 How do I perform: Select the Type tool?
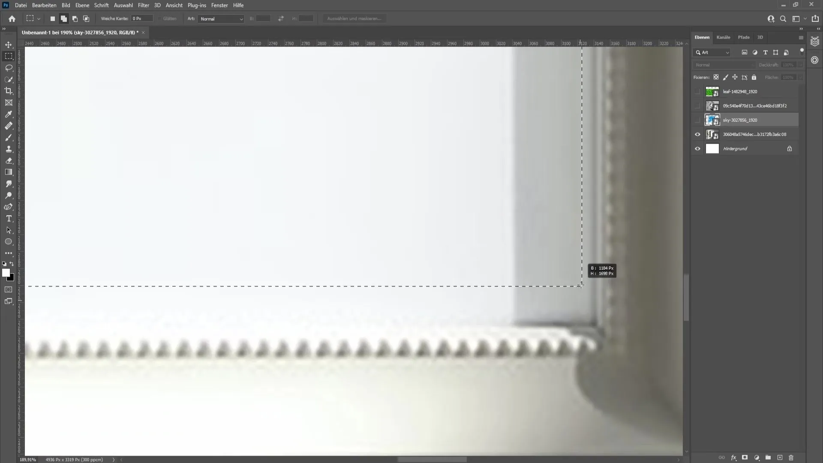point(9,218)
